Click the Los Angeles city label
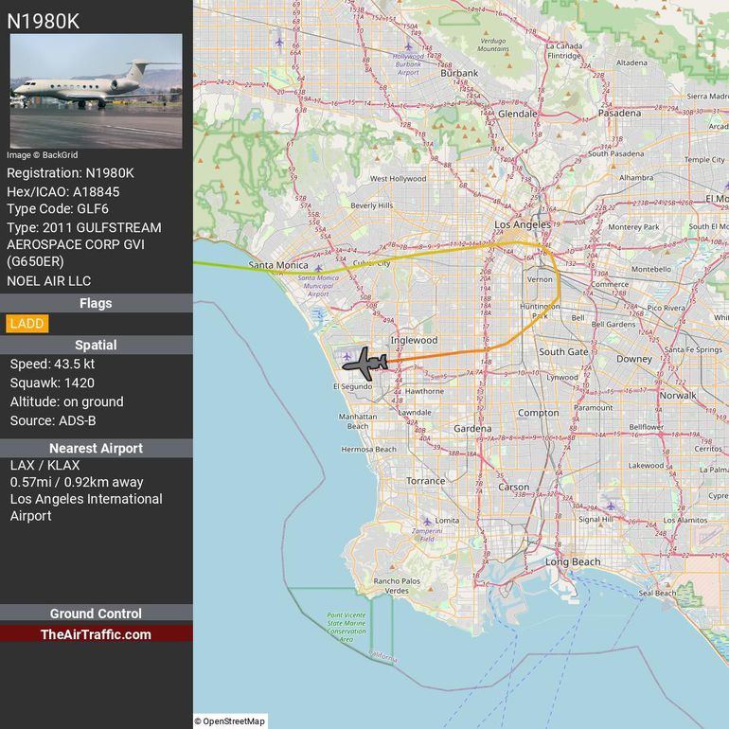 [523, 224]
